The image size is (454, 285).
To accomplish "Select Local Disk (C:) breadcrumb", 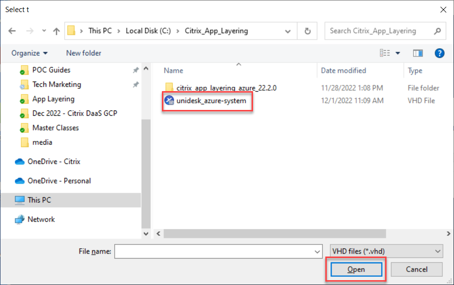I will tap(148, 31).
